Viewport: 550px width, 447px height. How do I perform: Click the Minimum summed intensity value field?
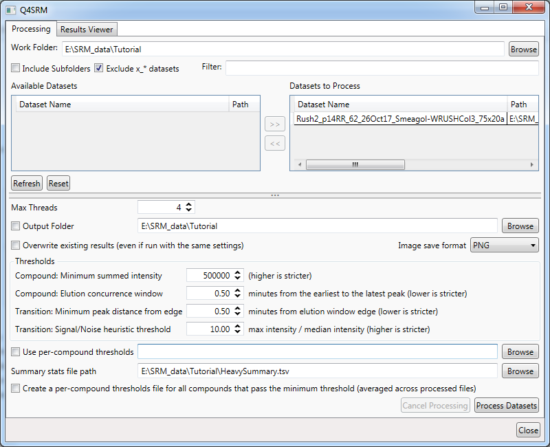click(209, 276)
